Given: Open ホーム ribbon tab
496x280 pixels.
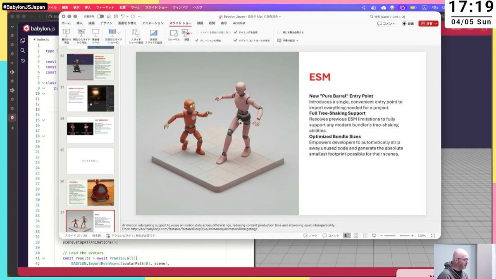Looking at the screenshot, I should click(x=66, y=24).
